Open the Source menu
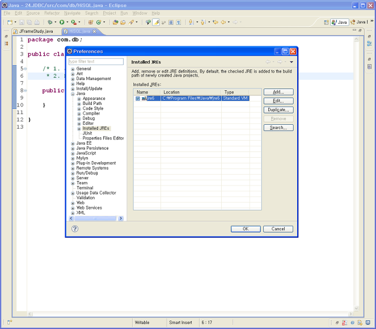This screenshot has width=376, height=329. tap(33, 13)
